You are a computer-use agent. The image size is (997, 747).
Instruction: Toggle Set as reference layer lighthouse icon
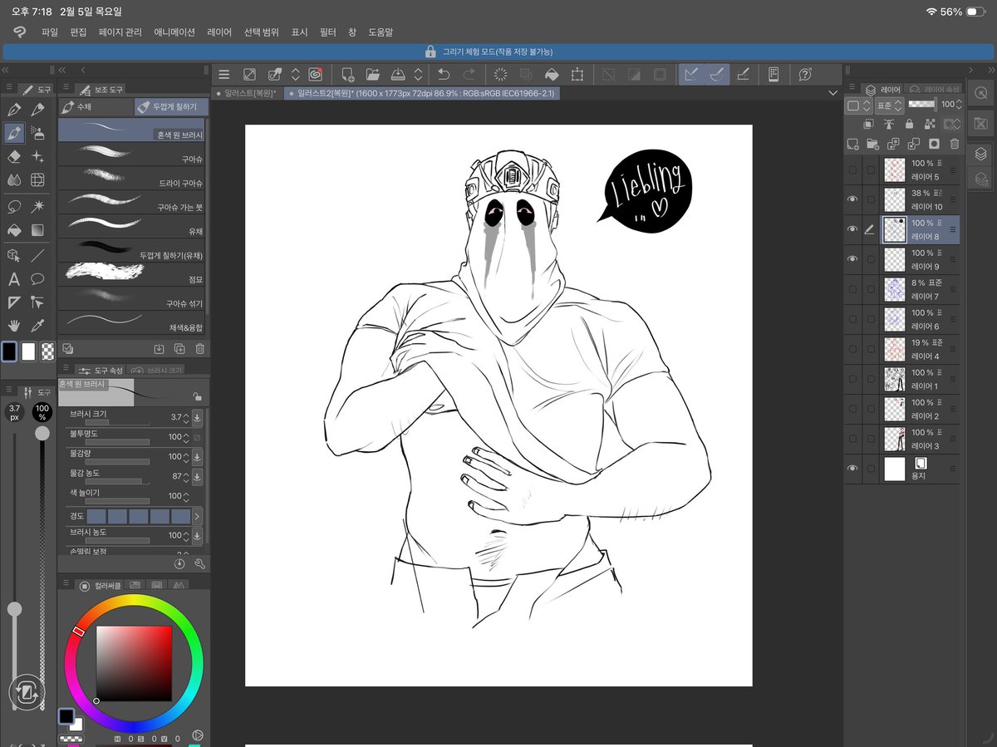tap(889, 124)
